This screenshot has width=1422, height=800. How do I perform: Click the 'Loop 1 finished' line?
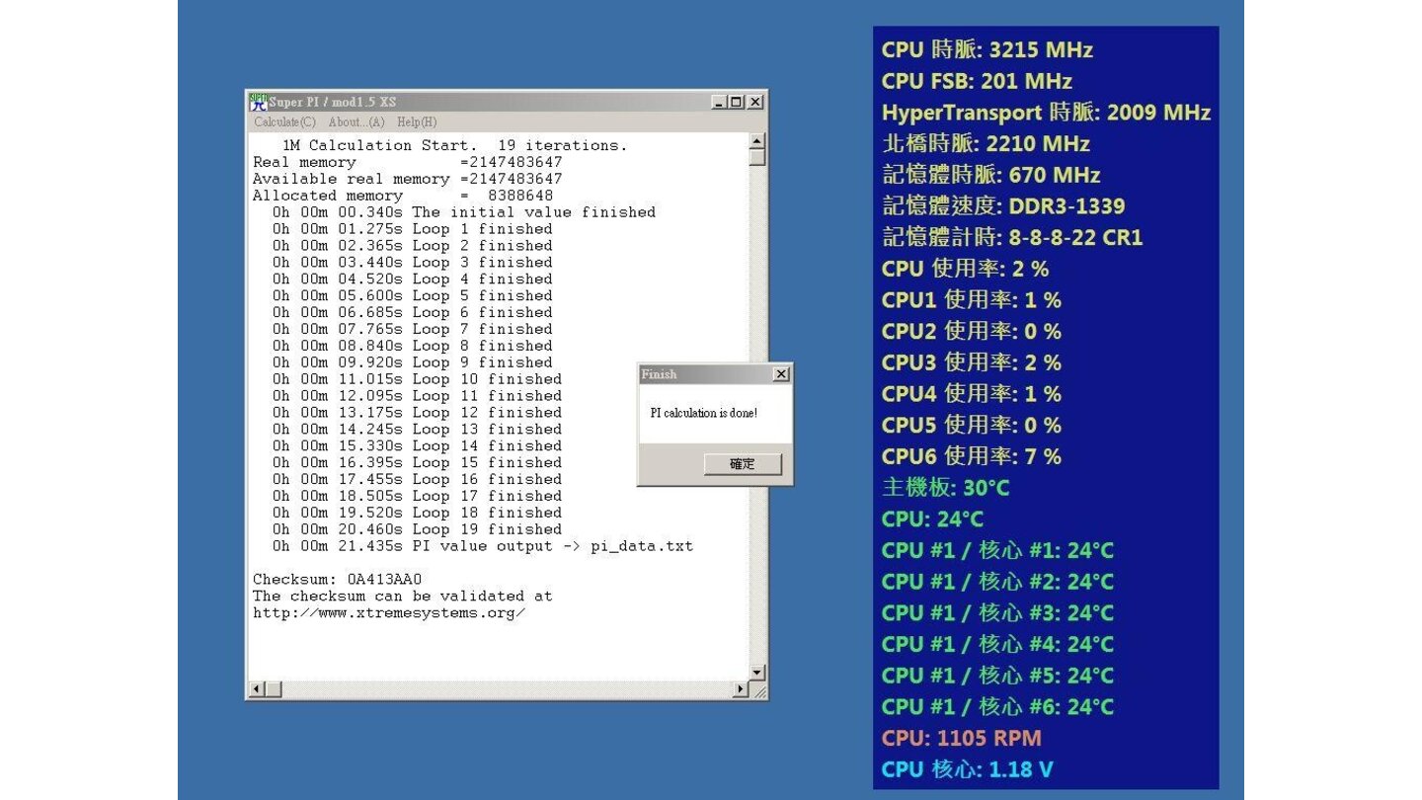(413, 229)
